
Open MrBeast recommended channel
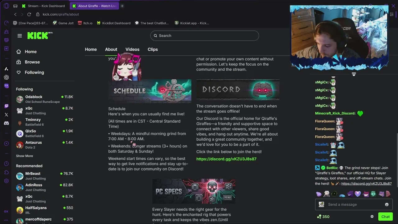tap(45, 176)
